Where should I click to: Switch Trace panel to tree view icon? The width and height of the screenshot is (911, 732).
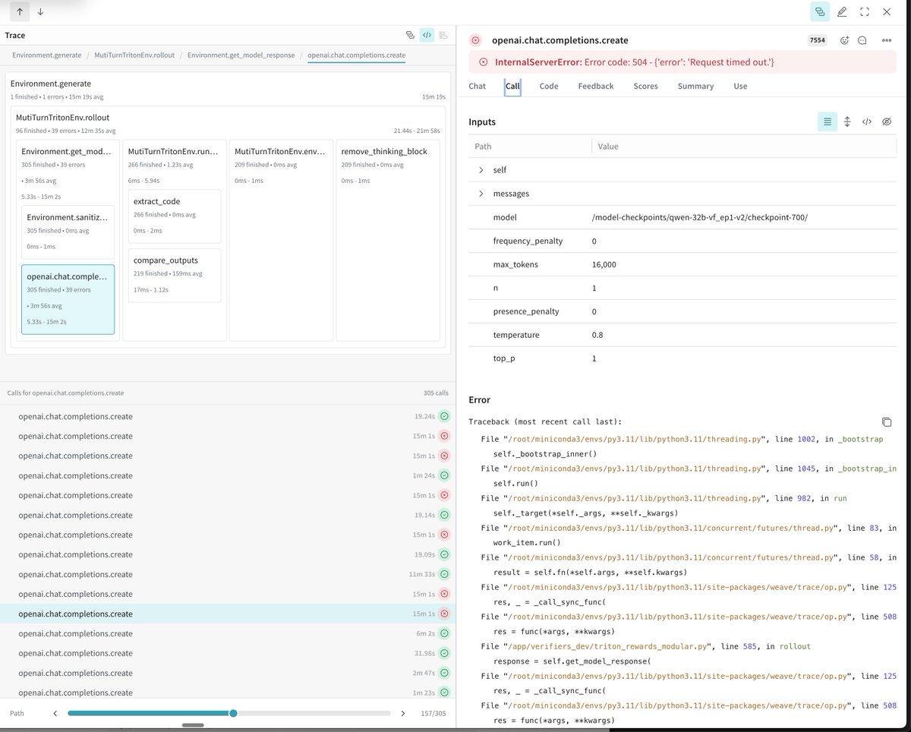tap(410, 35)
